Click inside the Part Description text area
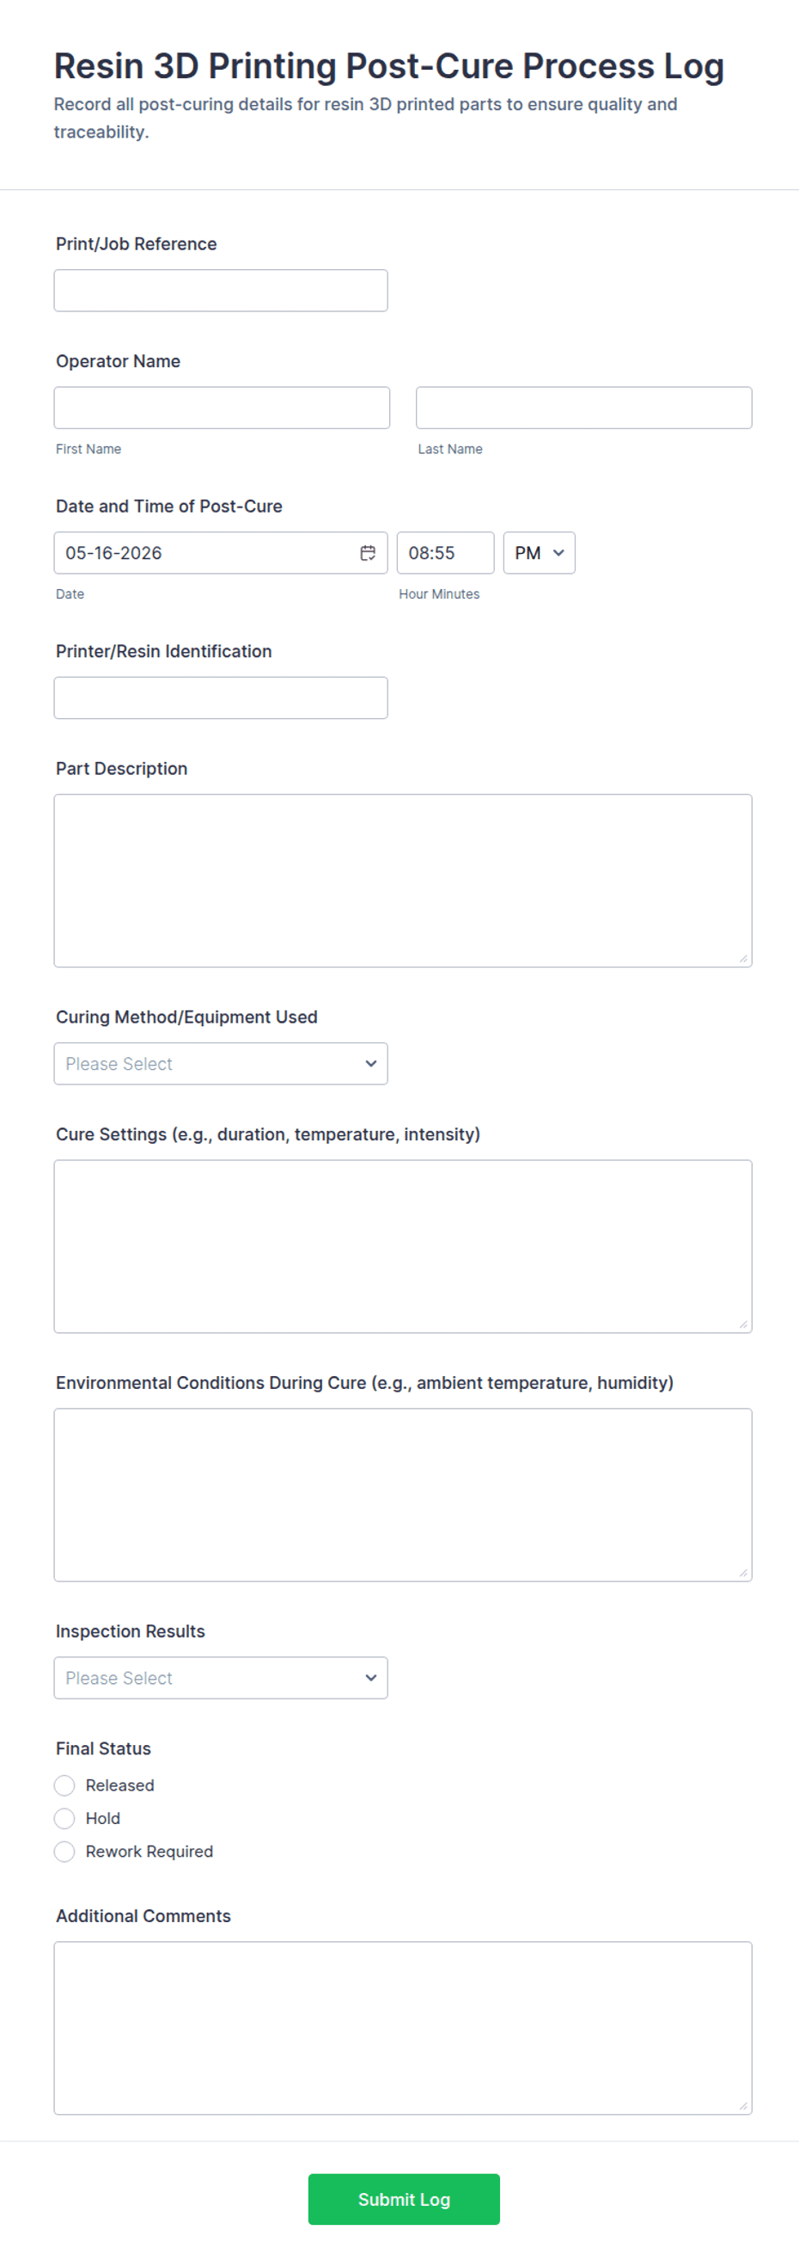Image resolution: width=799 pixels, height=2267 pixels. pyautogui.click(x=403, y=881)
